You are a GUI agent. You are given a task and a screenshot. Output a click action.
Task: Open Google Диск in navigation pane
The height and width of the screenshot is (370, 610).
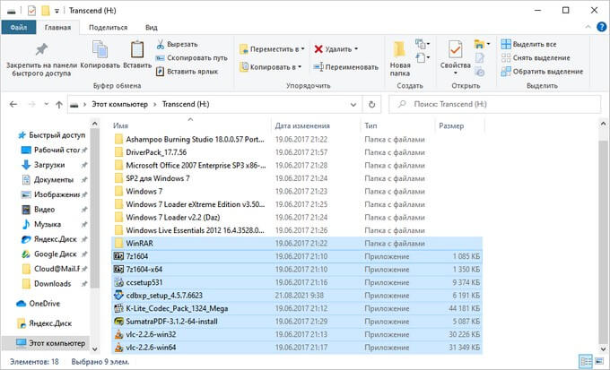(x=54, y=254)
